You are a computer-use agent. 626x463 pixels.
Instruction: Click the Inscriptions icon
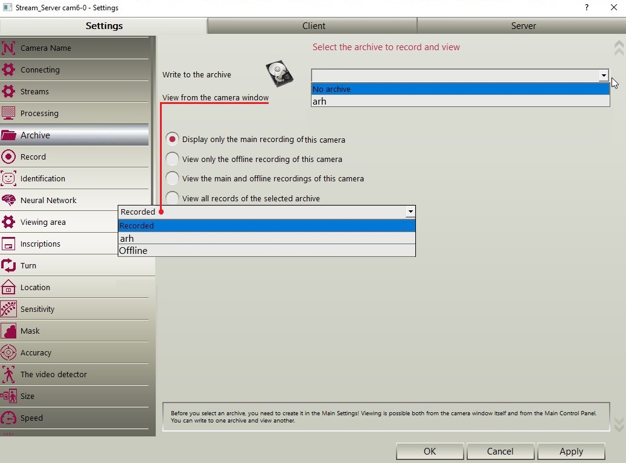tap(8, 244)
